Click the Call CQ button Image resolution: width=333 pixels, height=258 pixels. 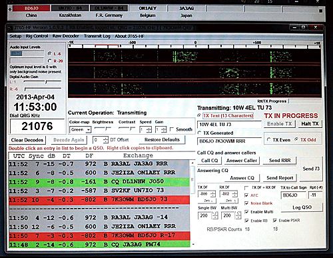tap(209, 161)
